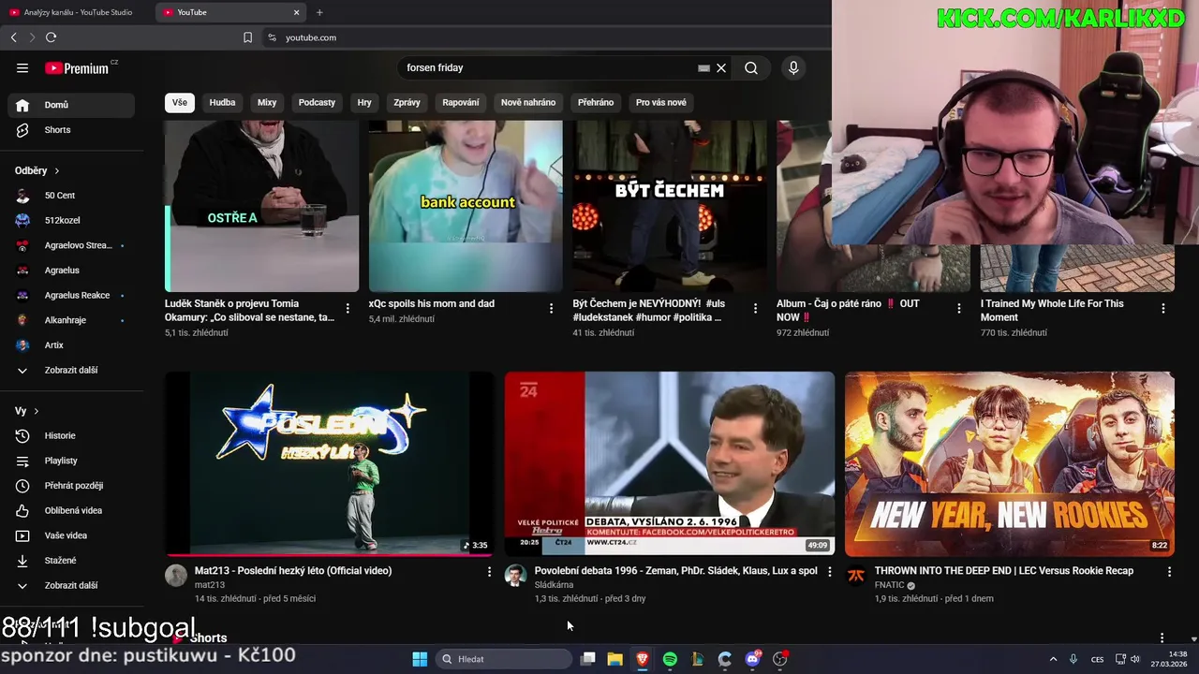Open more options for THROWN INTO THE DEEP END video
This screenshot has height=674, width=1199.
[1169, 571]
